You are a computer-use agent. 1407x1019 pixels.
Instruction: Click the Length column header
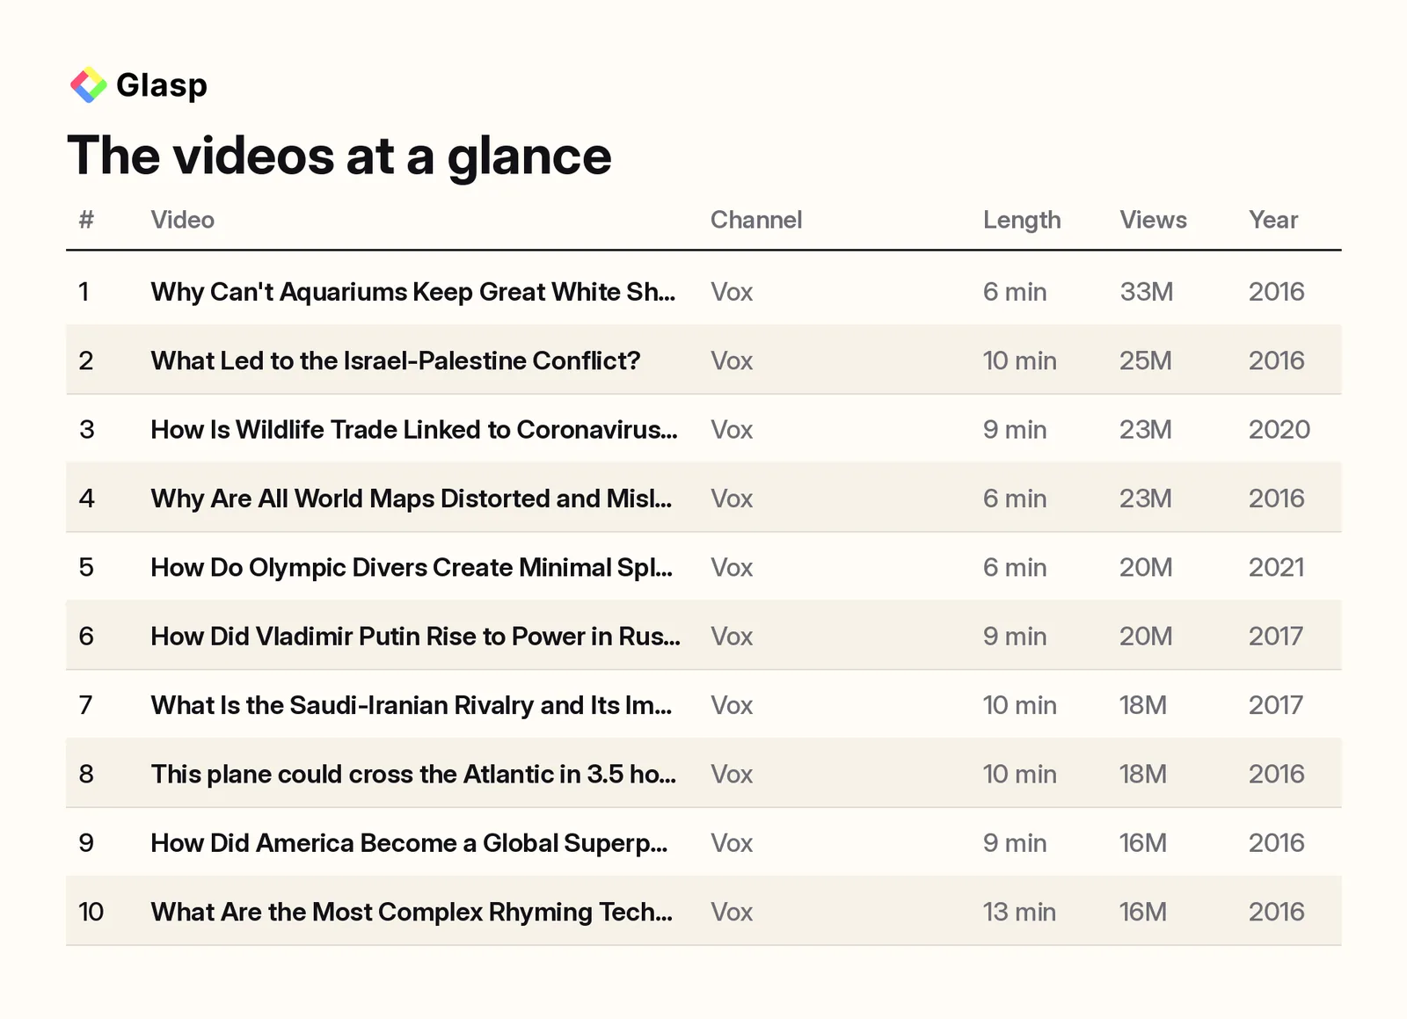pyautogui.click(x=1022, y=220)
